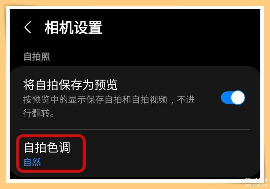Click inside the red highlighted box

[51, 153]
